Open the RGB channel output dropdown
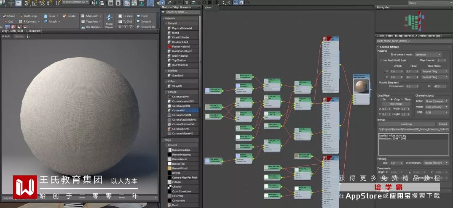The height and width of the screenshot is (208, 453). coord(436,113)
